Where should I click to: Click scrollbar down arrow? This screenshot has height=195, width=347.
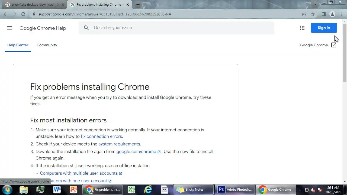345,182
